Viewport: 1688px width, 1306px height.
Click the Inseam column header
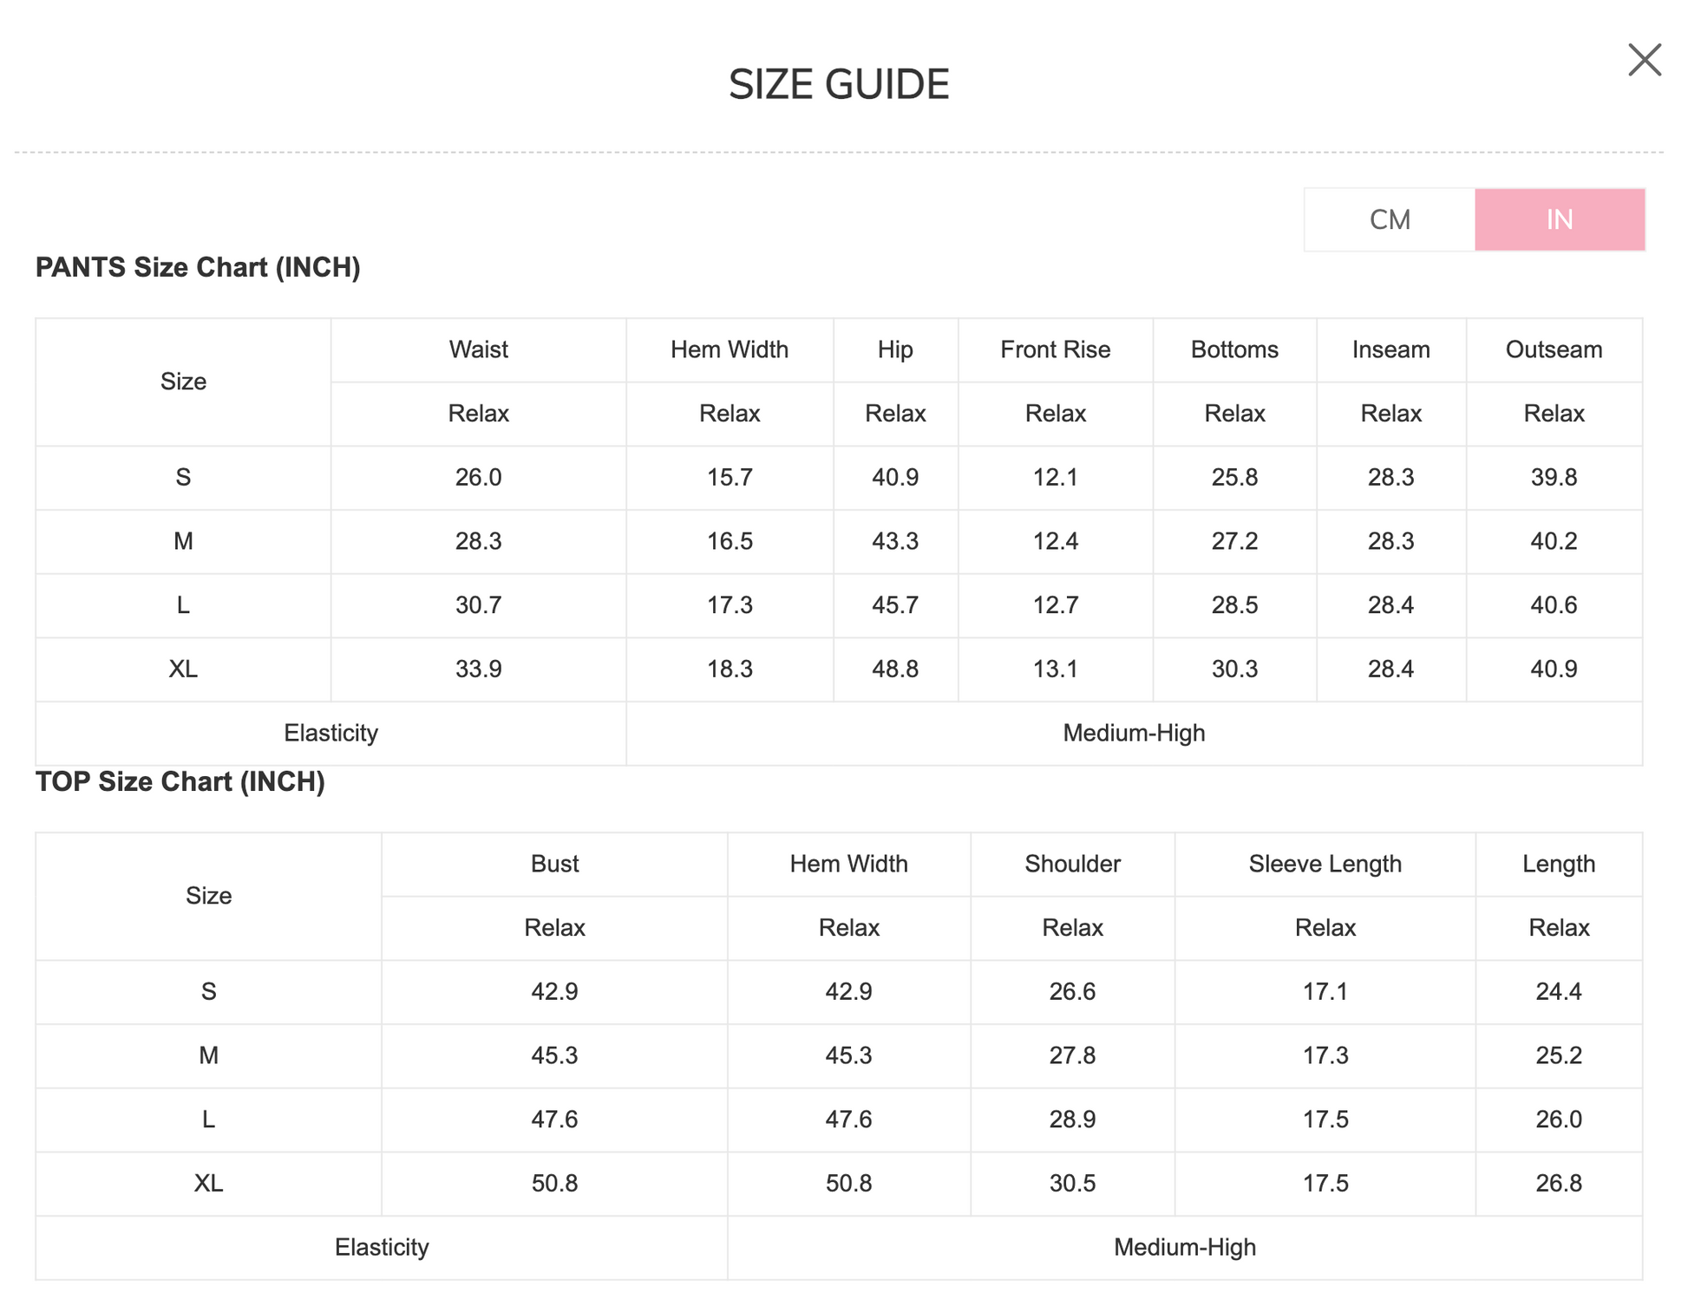pos(1390,349)
